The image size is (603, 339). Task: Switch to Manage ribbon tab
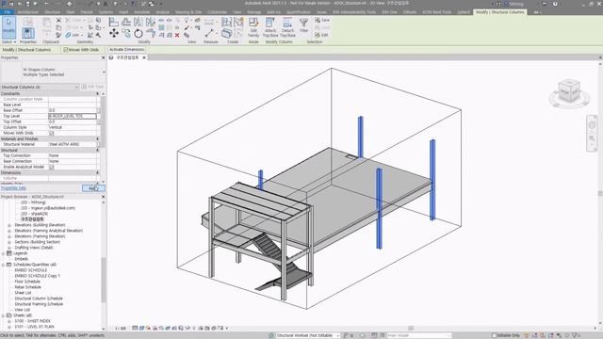[x=253, y=12]
